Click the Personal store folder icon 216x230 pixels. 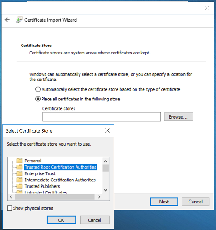click(x=19, y=161)
